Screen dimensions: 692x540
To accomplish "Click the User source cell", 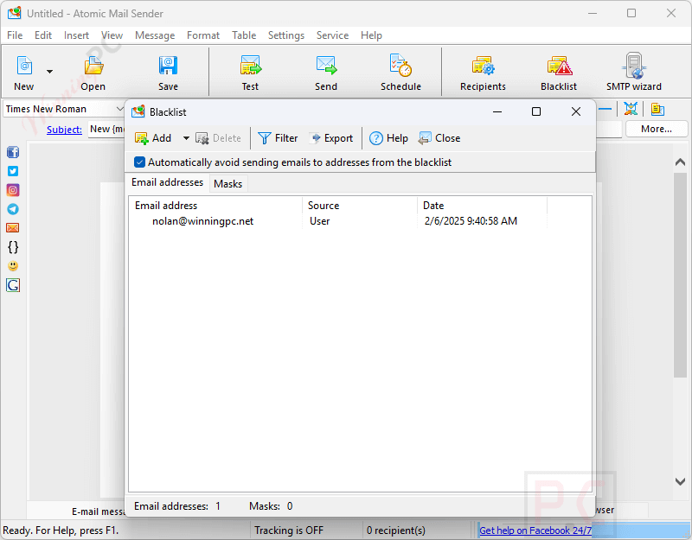I will (319, 221).
